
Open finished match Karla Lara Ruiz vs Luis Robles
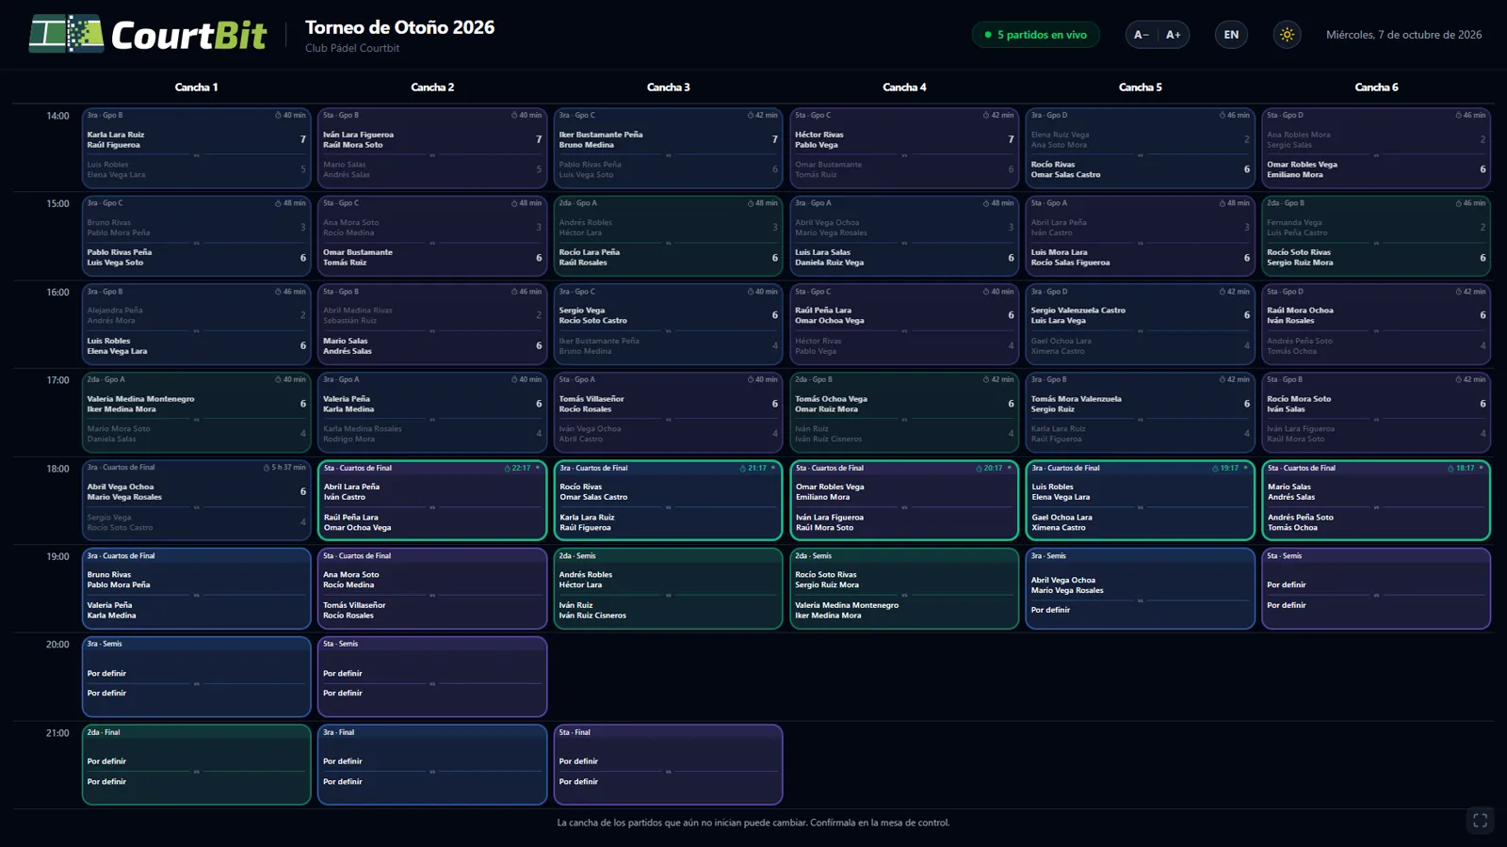point(196,148)
